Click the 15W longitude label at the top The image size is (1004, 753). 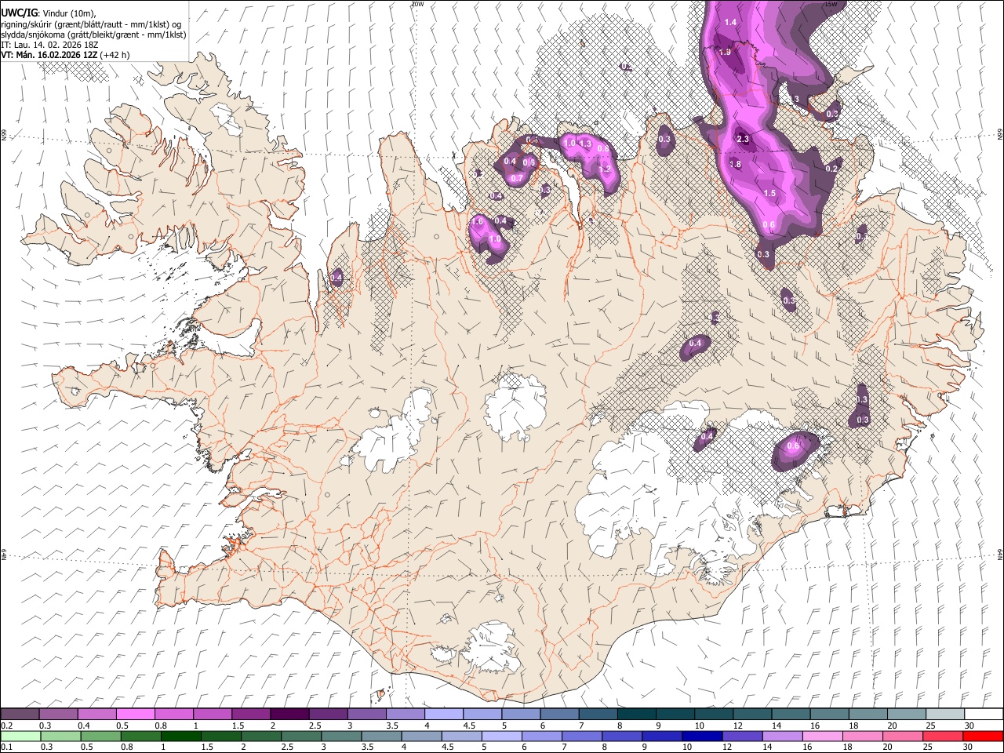[831, 4]
